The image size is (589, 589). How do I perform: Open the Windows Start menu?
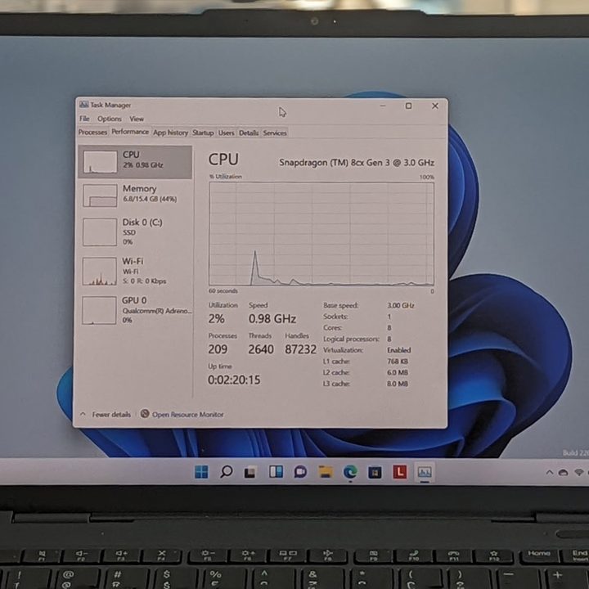tap(201, 472)
